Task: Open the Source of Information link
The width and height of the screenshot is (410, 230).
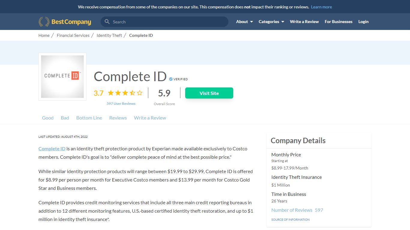Action: pyautogui.click(x=291, y=220)
